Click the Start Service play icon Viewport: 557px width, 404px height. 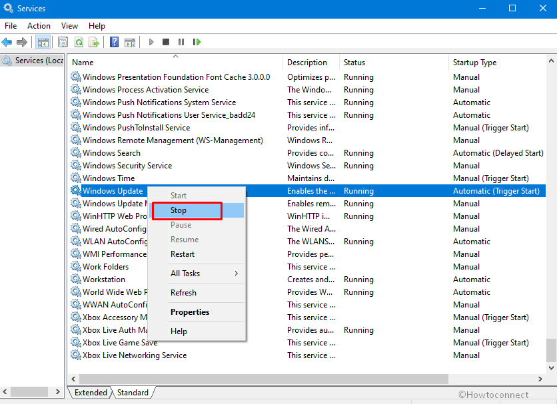[x=151, y=42]
